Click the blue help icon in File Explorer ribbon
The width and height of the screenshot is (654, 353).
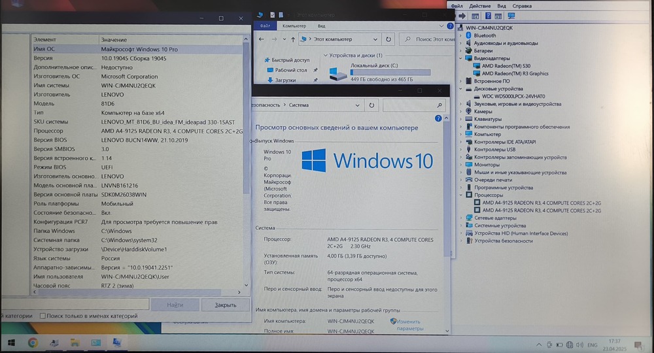coord(450,26)
